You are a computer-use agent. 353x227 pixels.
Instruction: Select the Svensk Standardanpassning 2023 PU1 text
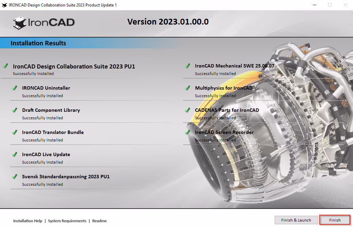coord(66,177)
